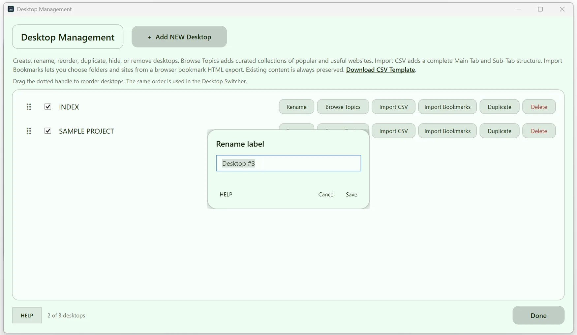Click the Desktop Management app icon in title bar
Viewport: 577px width, 335px height.
tap(11, 9)
